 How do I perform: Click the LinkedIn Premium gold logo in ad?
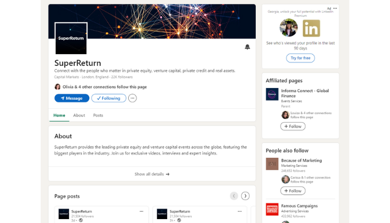tap(311, 28)
